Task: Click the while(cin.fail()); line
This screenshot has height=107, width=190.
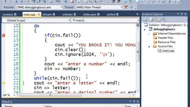Action: tap(57, 78)
